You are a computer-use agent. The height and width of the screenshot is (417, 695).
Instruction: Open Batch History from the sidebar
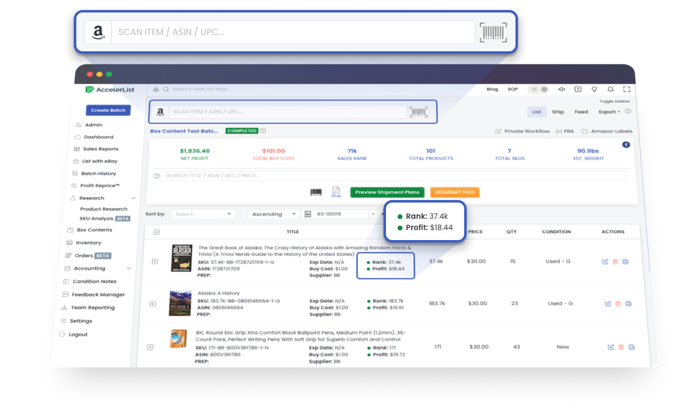pyautogui.click(x=98, y=174)
